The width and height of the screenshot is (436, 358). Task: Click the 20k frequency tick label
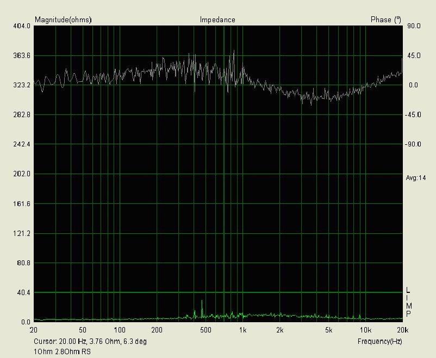coord(403,330)
